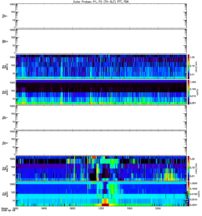This screenshot has height=216, width=202.
Task: Select the thc fbk scm1 color bar
Action: point(189,194)
